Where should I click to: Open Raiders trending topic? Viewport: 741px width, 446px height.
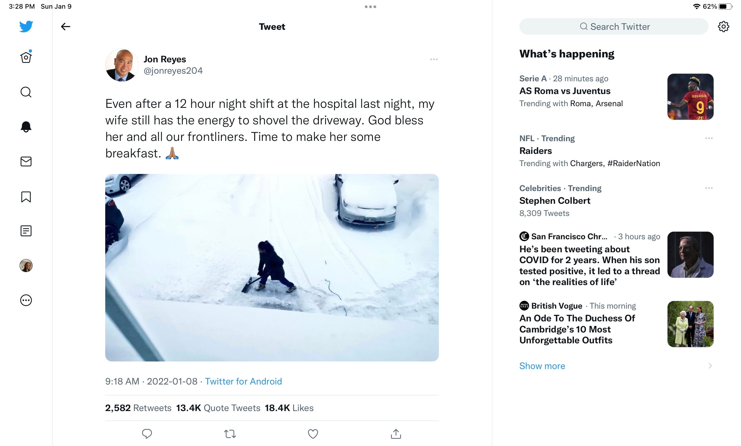[x=536, y=151]
